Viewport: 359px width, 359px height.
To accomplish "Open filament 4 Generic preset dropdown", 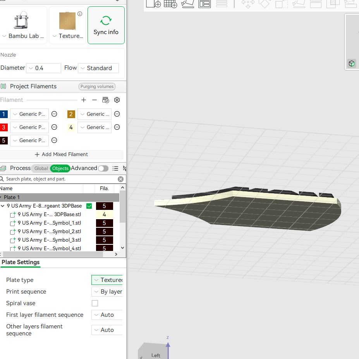I will tap(94, 127).
